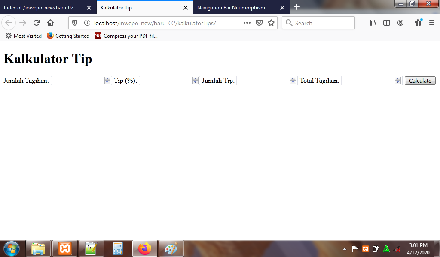Decrease Total Tagihan with down arrow

click(x=397, y=83)
